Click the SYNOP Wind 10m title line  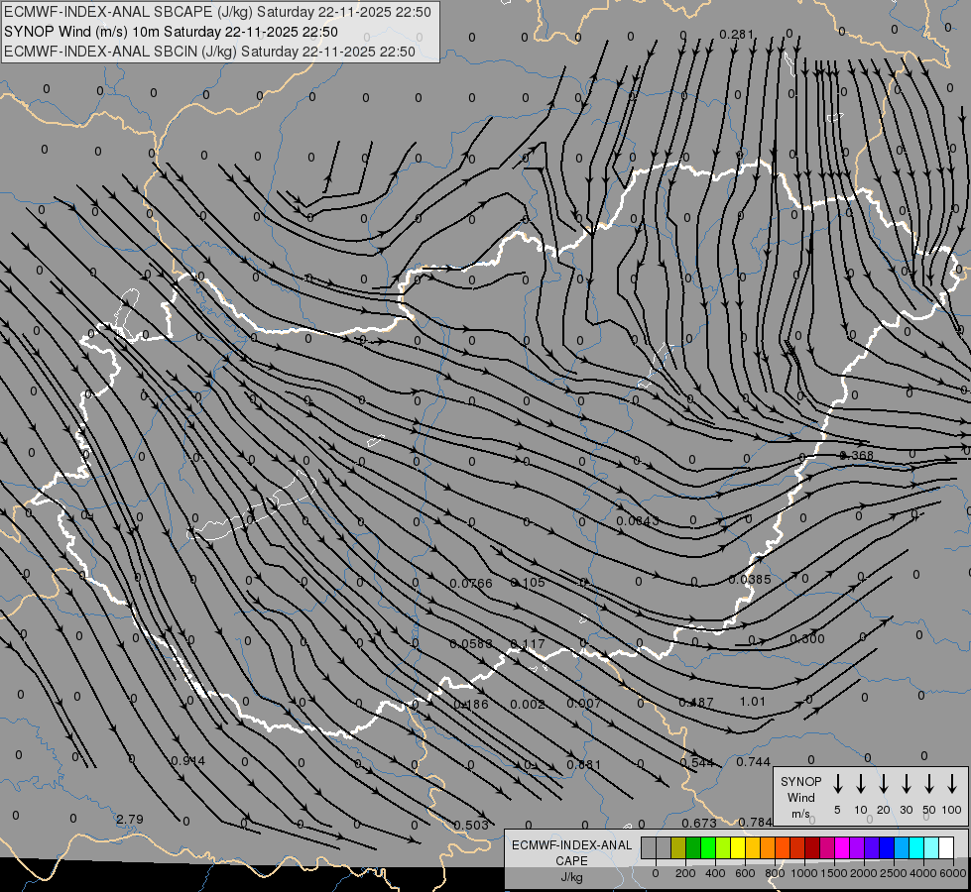(171, 32)
